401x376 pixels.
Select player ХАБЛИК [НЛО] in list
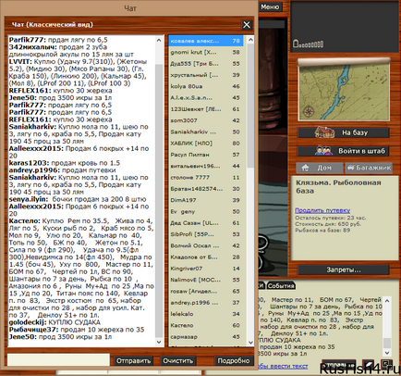point(206,144)
